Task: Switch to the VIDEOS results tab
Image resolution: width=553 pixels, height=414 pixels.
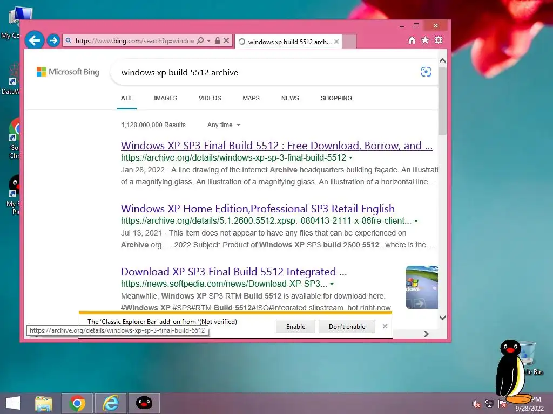Action: click(x=210, y=98)
